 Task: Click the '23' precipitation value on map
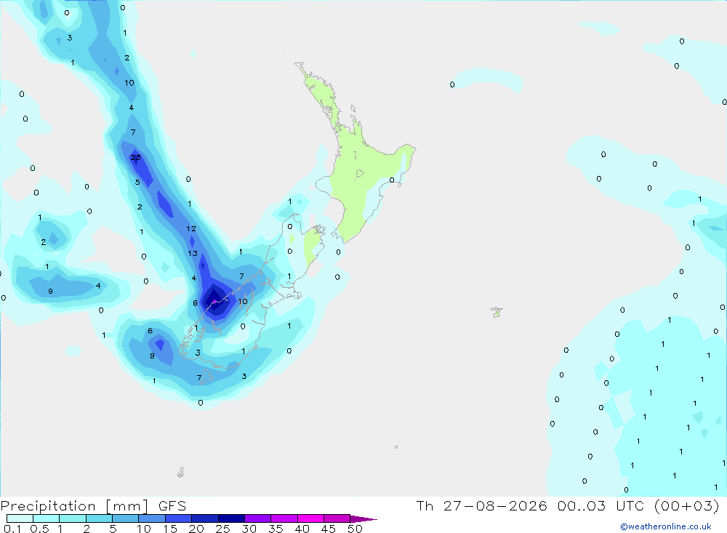click(x=135, y=157)
